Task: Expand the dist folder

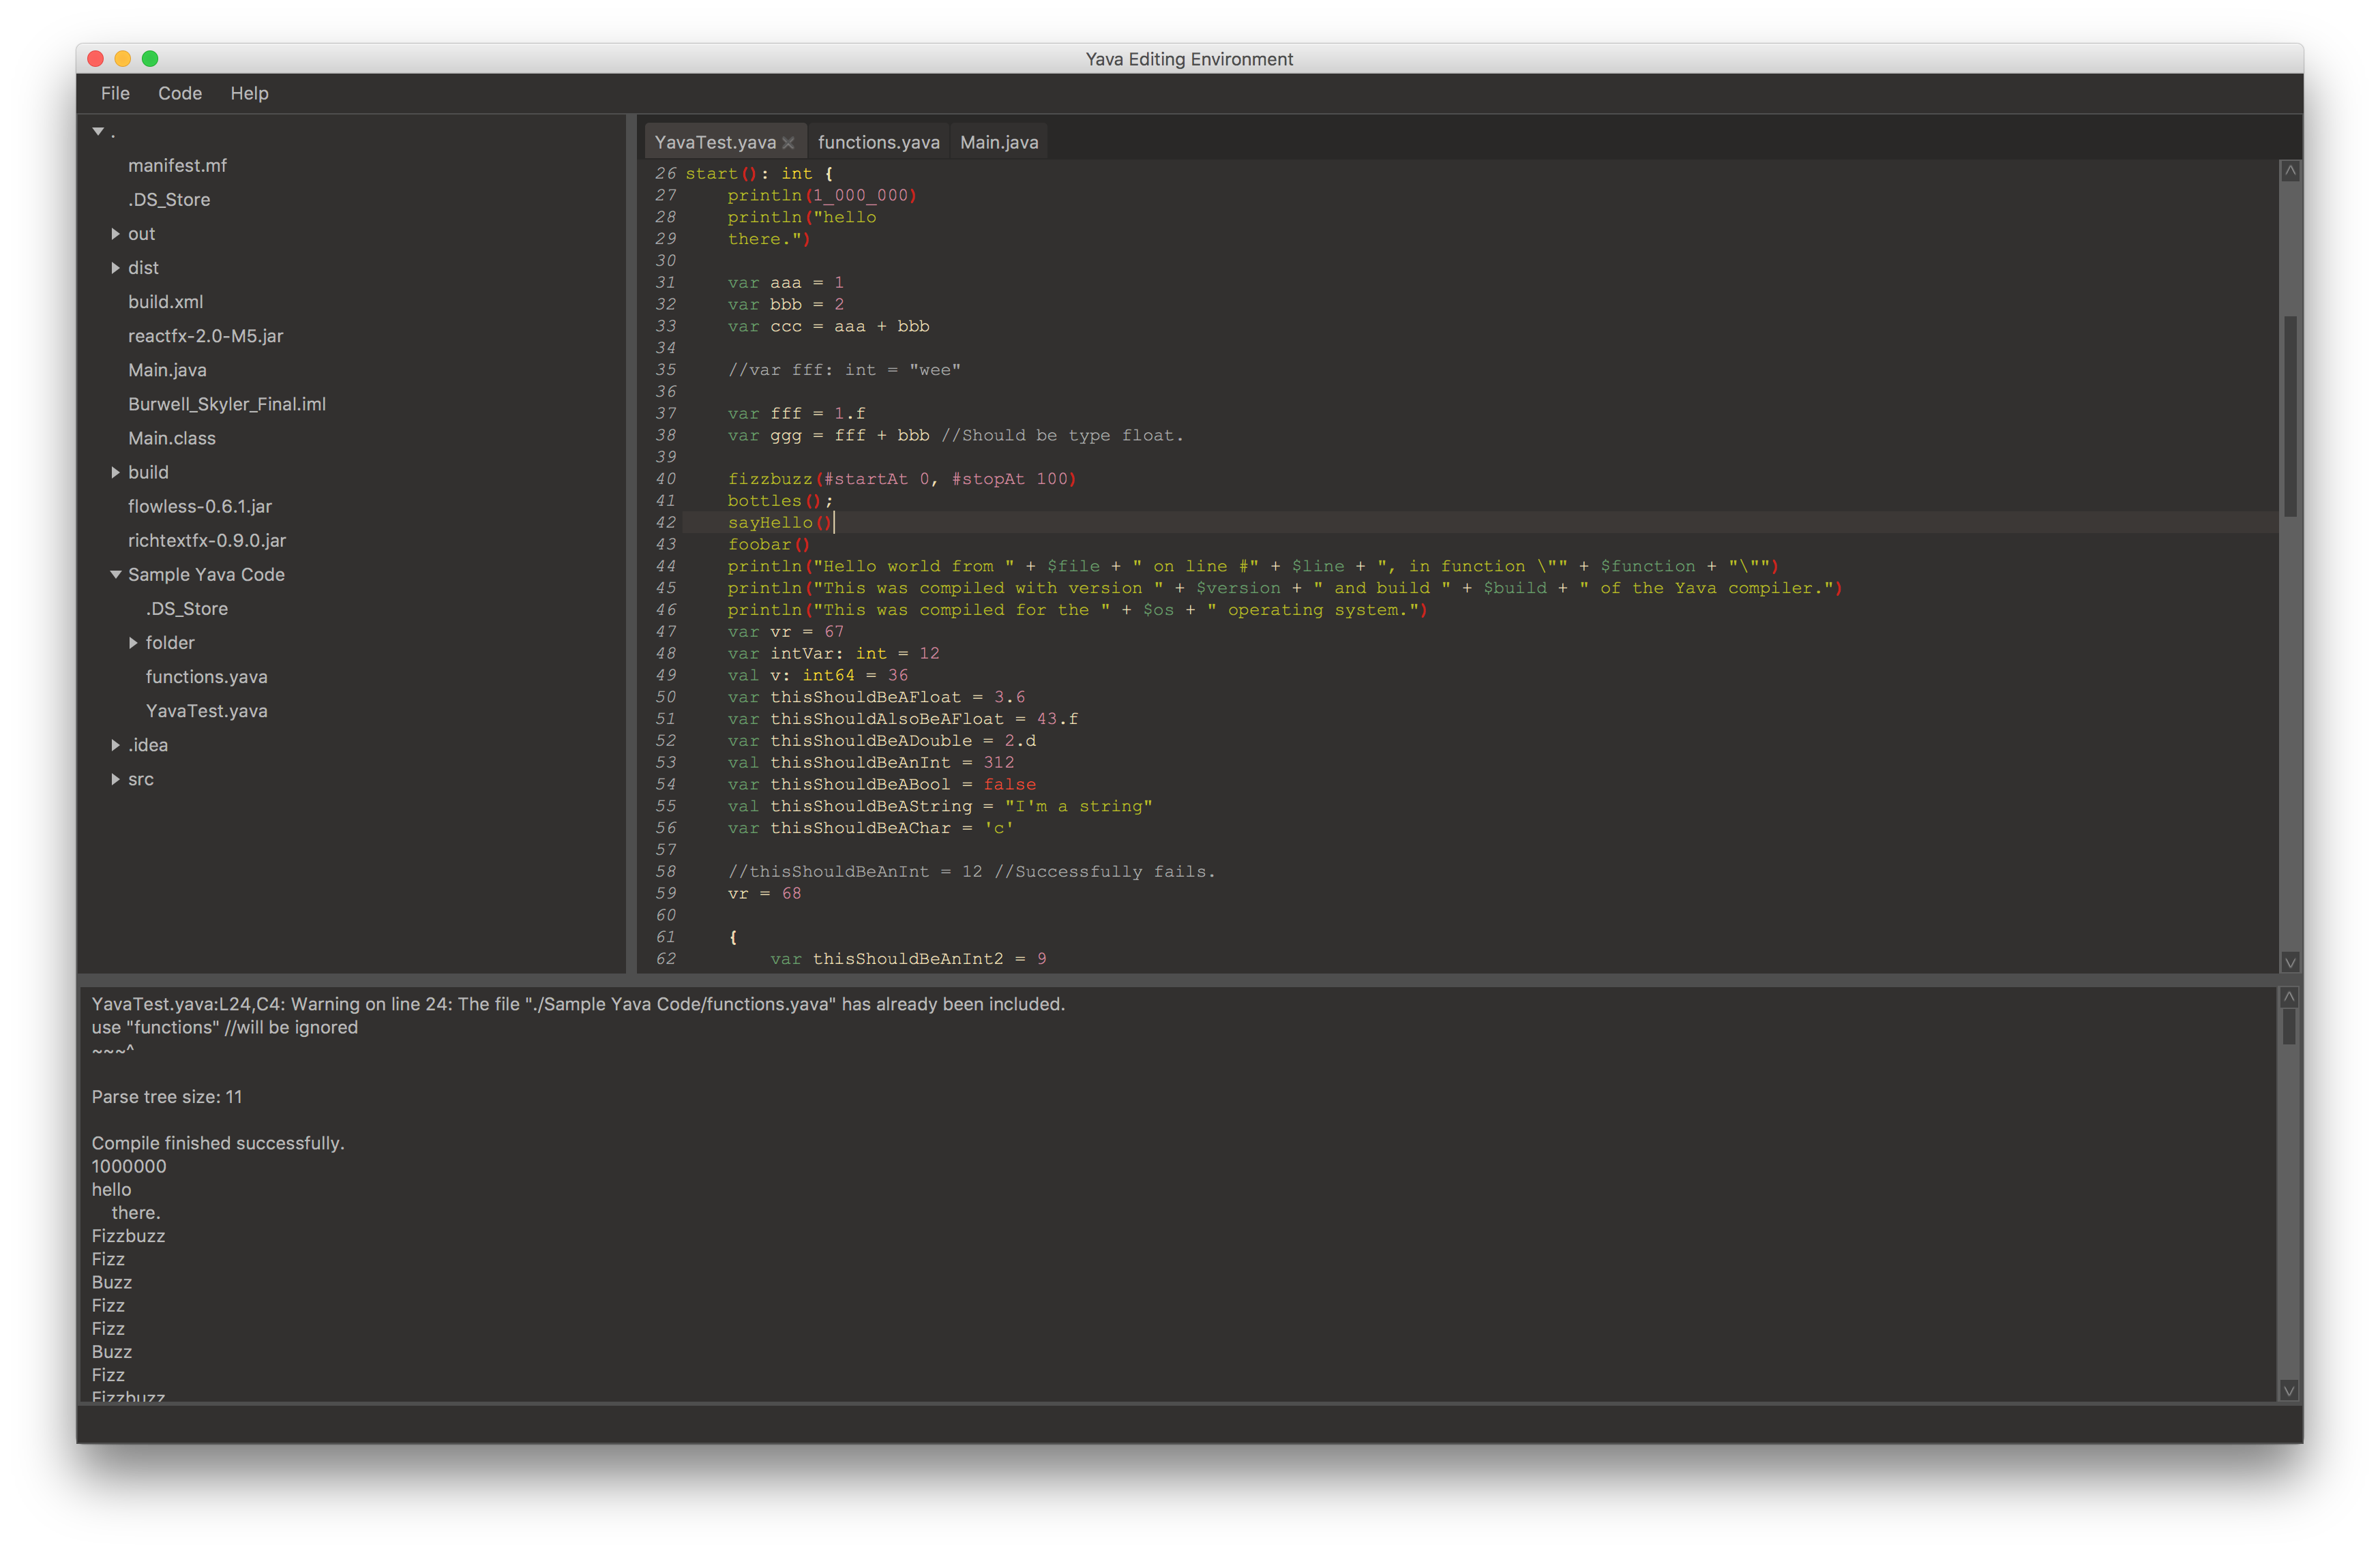Action: pos(115,268)
